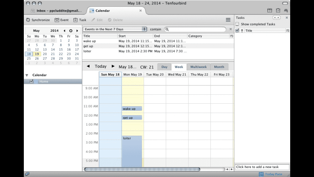
Task: Switch to Multiweek view tab
Action: point(199,67)
